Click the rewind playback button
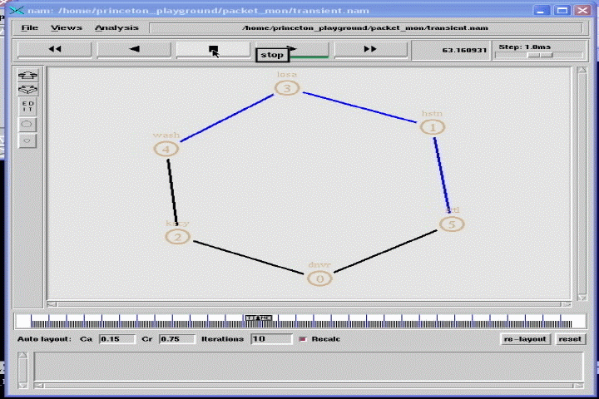599x399 pixels. click(55, 49)
